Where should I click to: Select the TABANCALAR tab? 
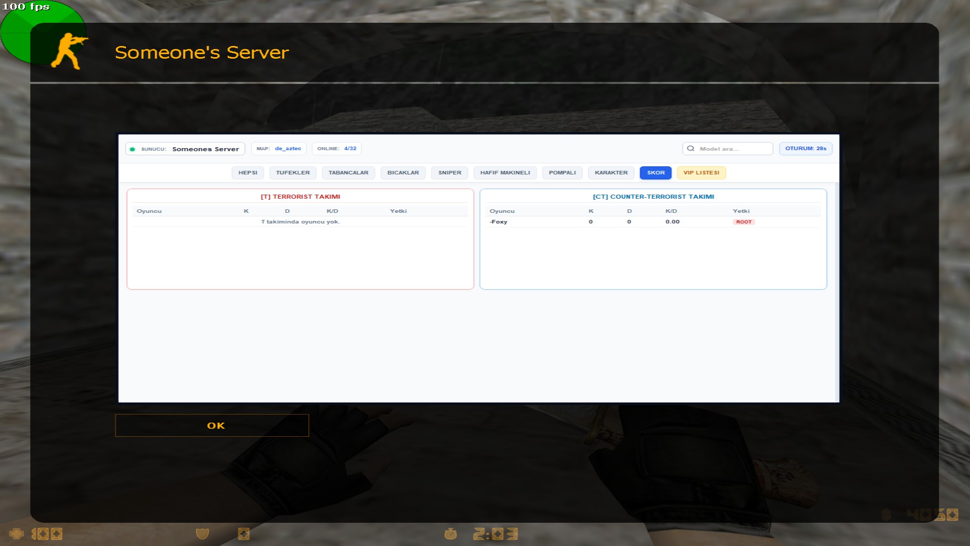(348, 173)
